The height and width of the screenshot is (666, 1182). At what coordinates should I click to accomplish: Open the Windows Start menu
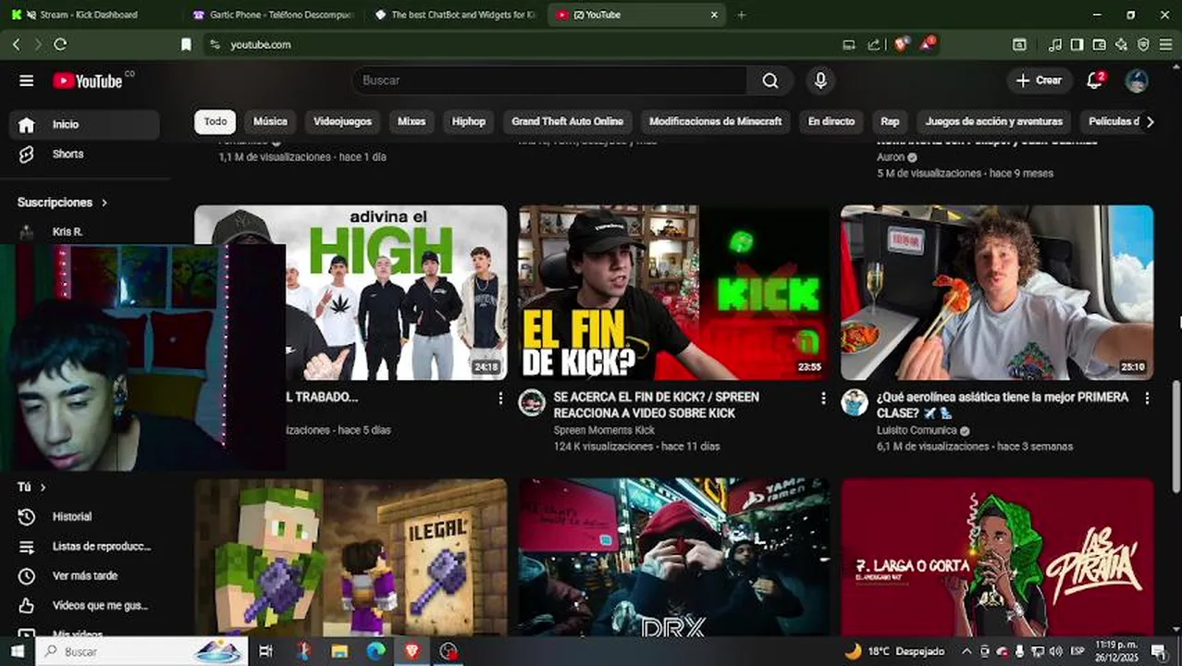pyautogui.click(x=17, y=651)
